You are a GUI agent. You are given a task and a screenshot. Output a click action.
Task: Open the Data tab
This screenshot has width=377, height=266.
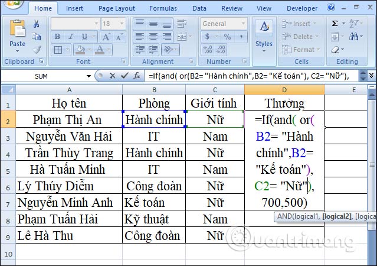point(199,8)
